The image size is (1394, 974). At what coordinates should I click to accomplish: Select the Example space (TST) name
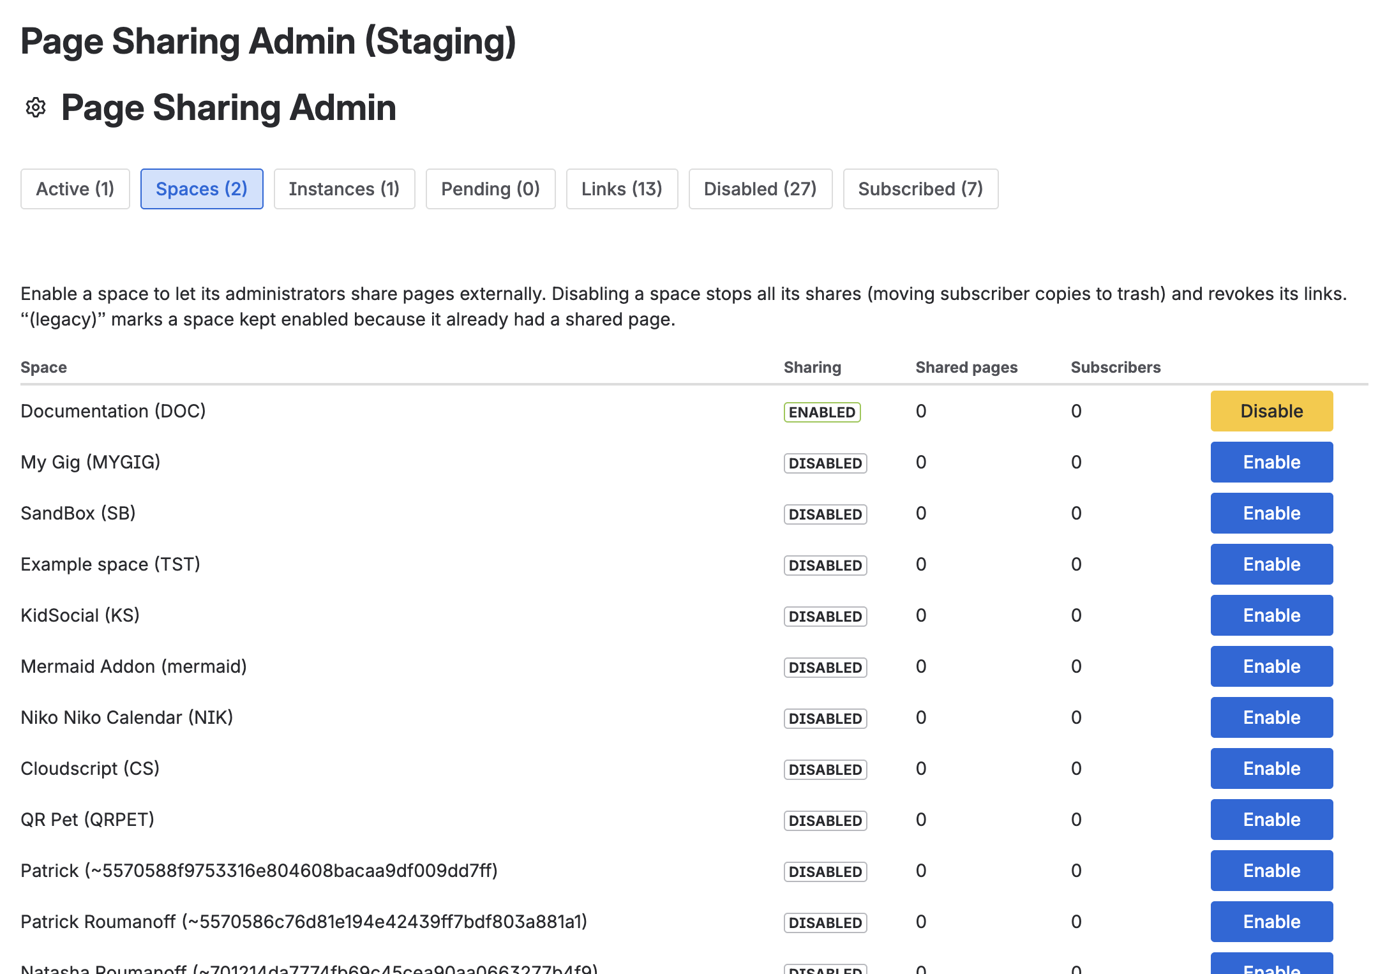(x=110, y=564)
